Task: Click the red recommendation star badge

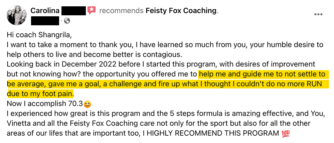Action: (x=92, y=10)
